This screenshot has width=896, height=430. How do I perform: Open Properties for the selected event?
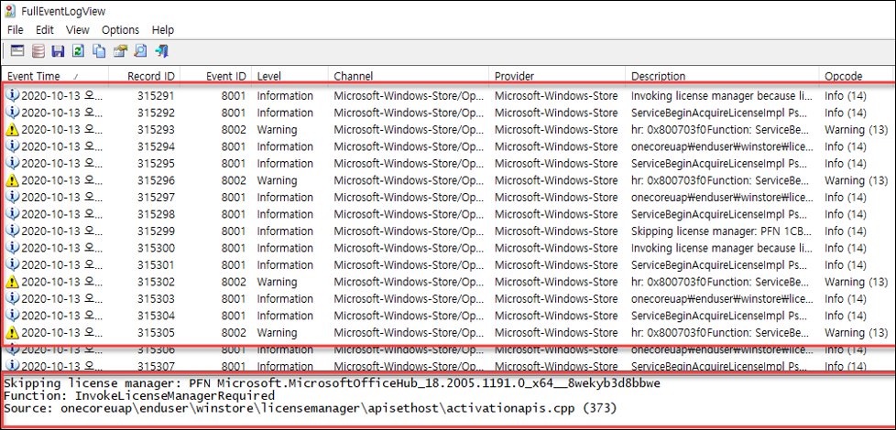pos(119,51)
